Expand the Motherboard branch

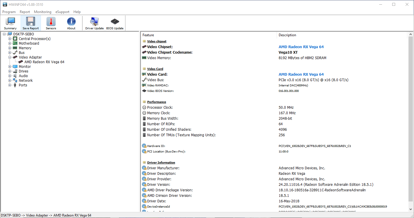click(10, 43)
